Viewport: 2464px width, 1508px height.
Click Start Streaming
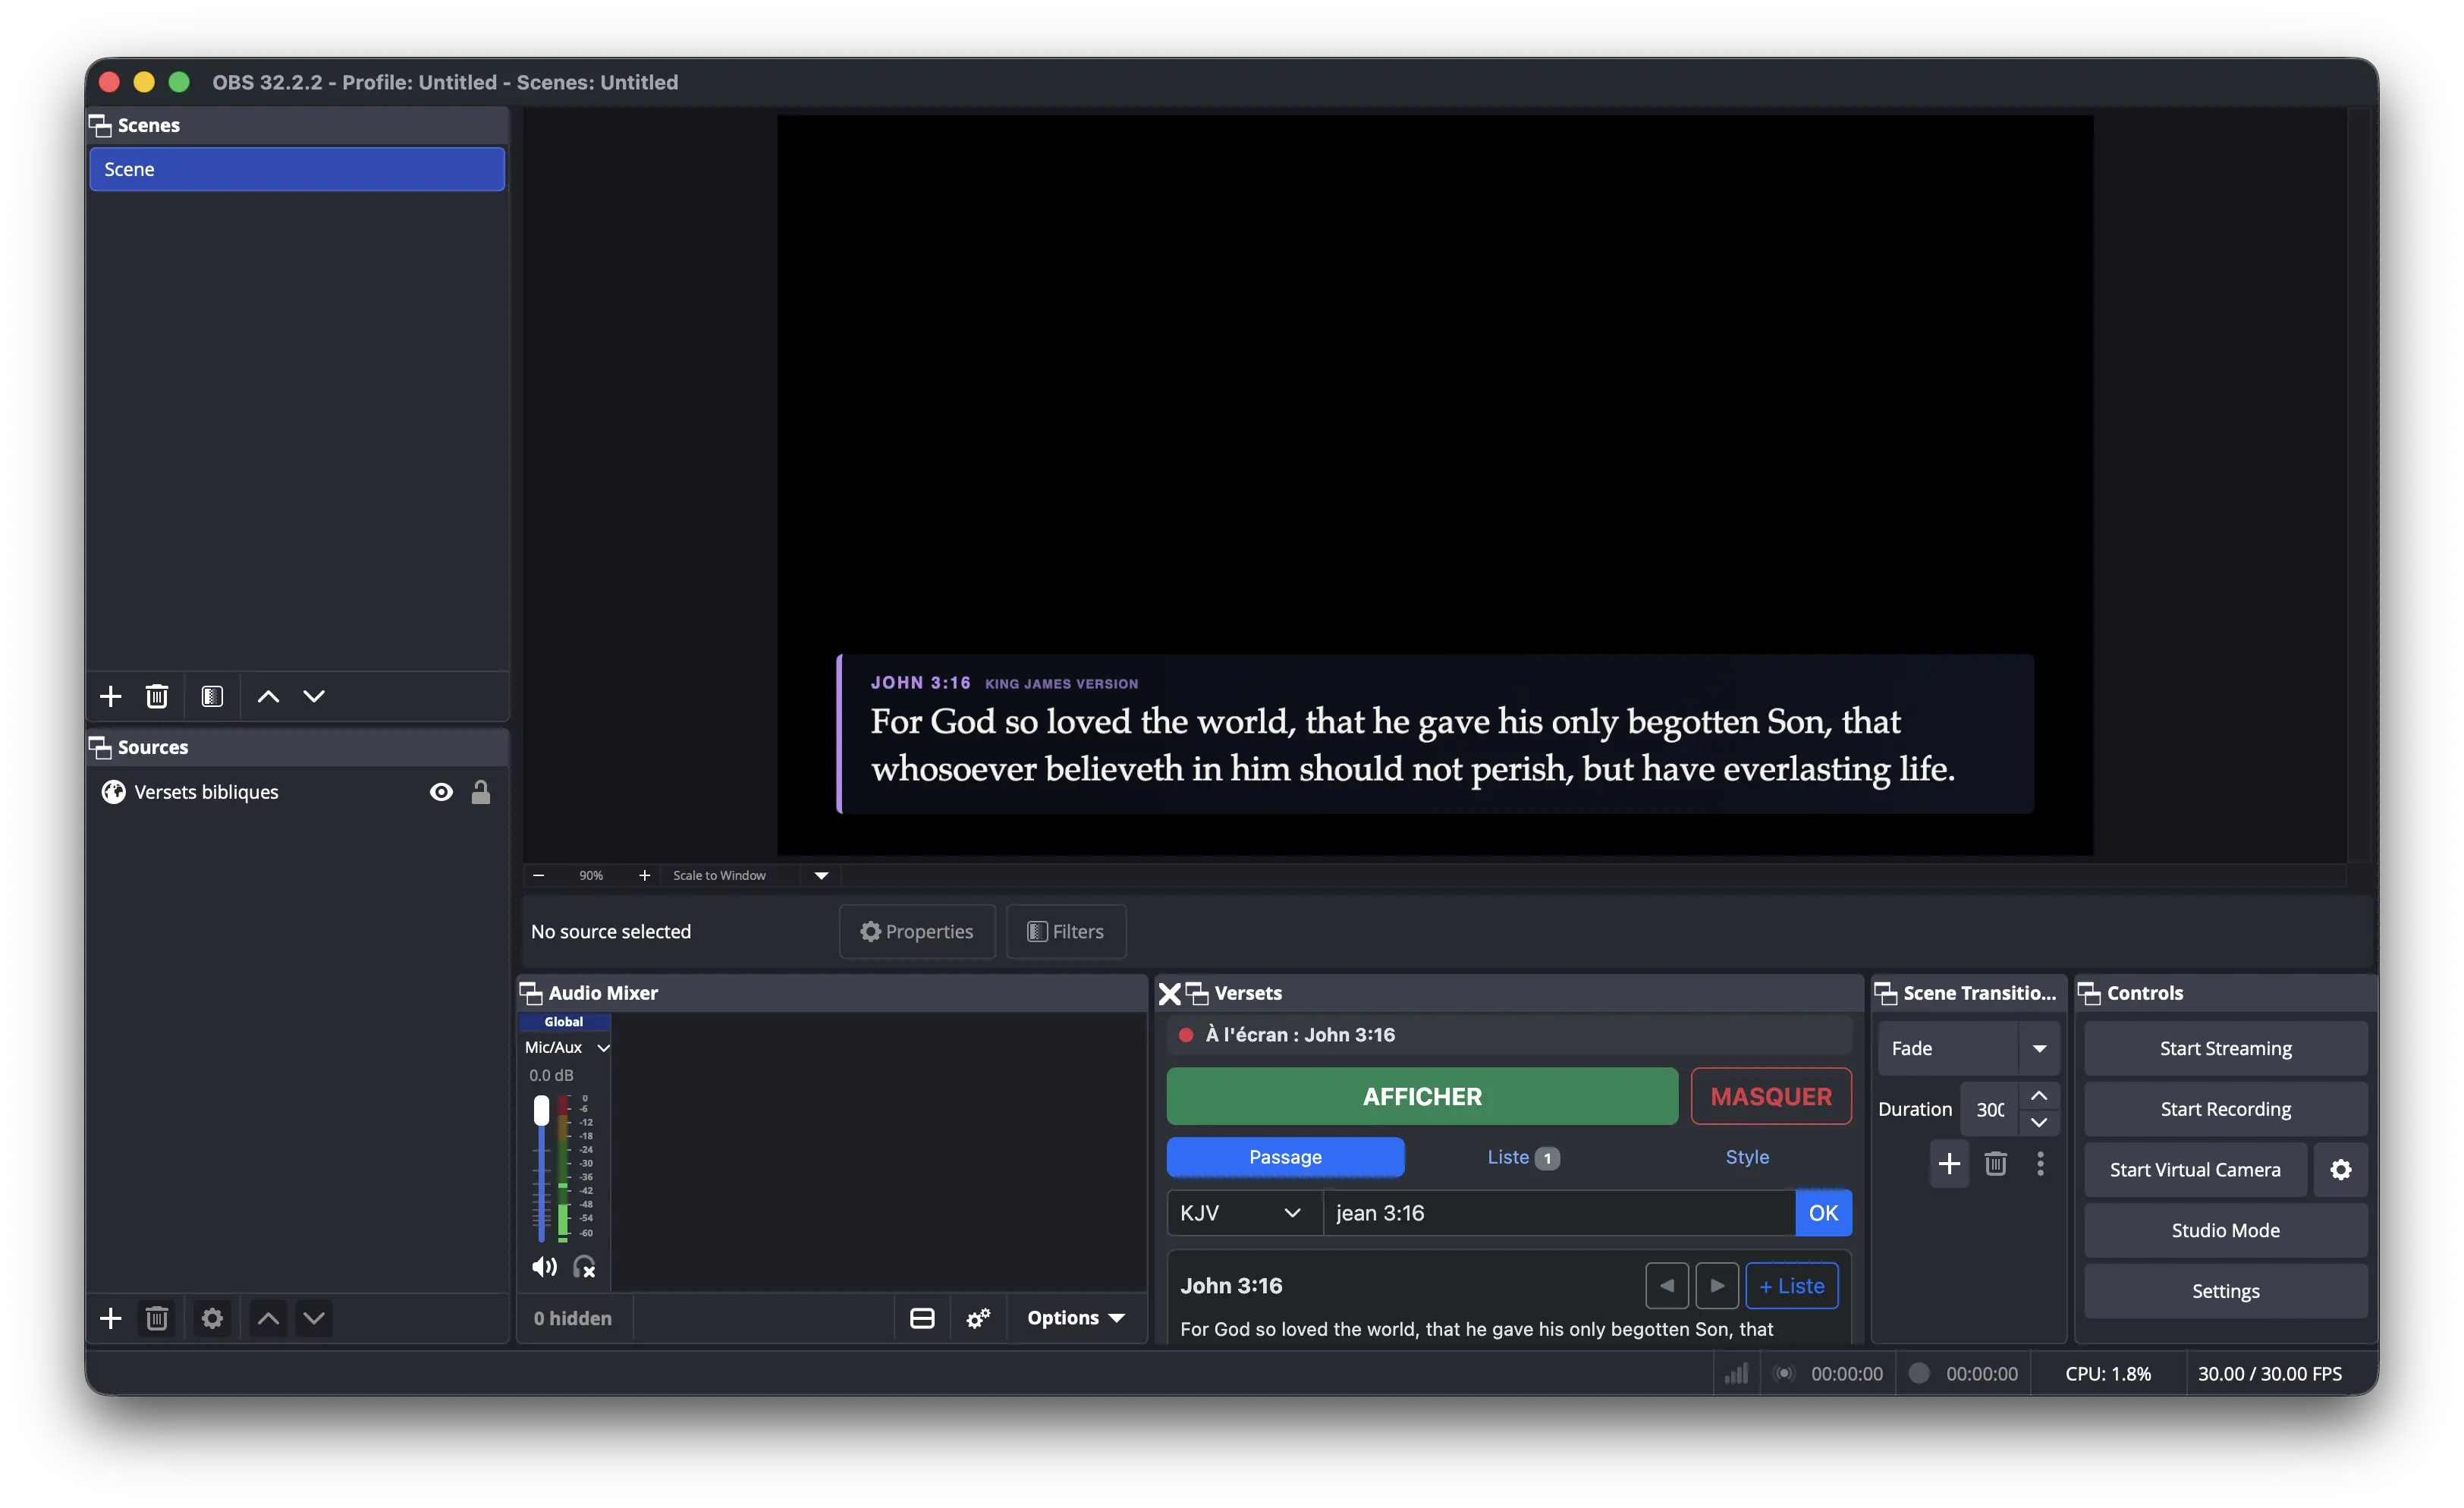[x=2225, y=1048]
